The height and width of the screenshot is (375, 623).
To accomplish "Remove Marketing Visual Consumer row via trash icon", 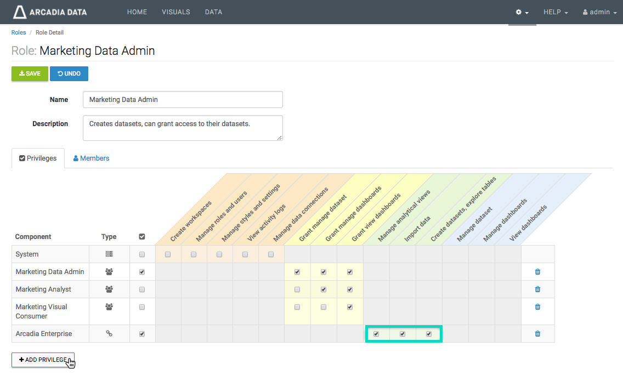I will click(x=537, y=307).
